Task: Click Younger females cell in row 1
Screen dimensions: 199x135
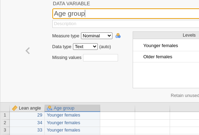Action: (x=72, y=115)
